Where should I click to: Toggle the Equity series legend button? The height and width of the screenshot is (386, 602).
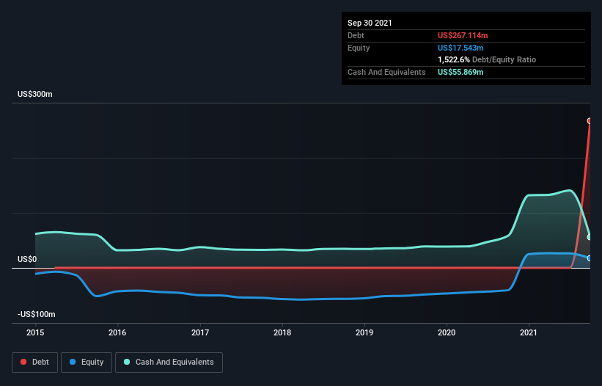coord(87,363)
